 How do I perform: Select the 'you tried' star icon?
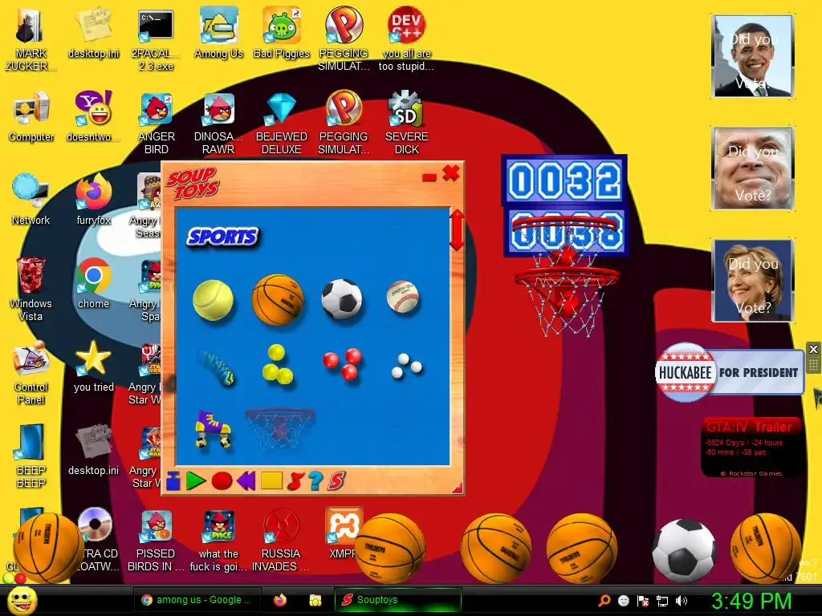click(x=93, y=367)
